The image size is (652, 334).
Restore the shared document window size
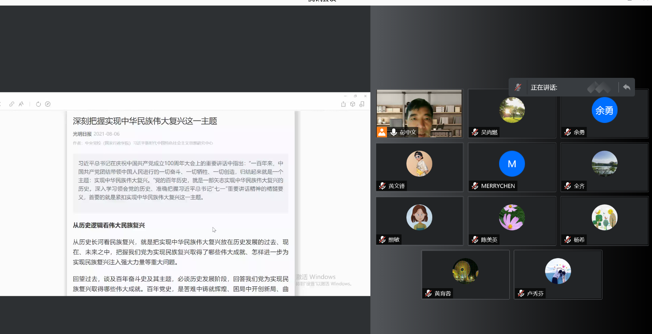click(355, 96)
